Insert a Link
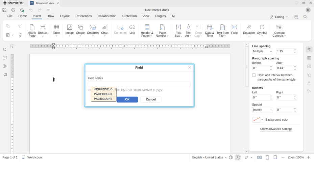The height and width of the screenshot is (176, 314). (132, 29)
